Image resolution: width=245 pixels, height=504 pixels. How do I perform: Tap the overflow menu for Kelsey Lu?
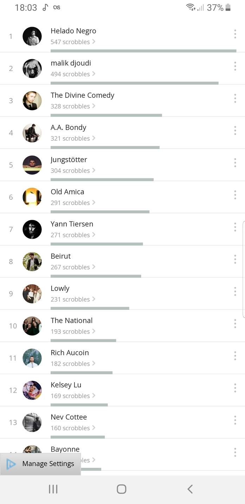pos(235,388)
